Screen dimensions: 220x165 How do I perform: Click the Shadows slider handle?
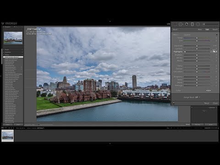197,55
